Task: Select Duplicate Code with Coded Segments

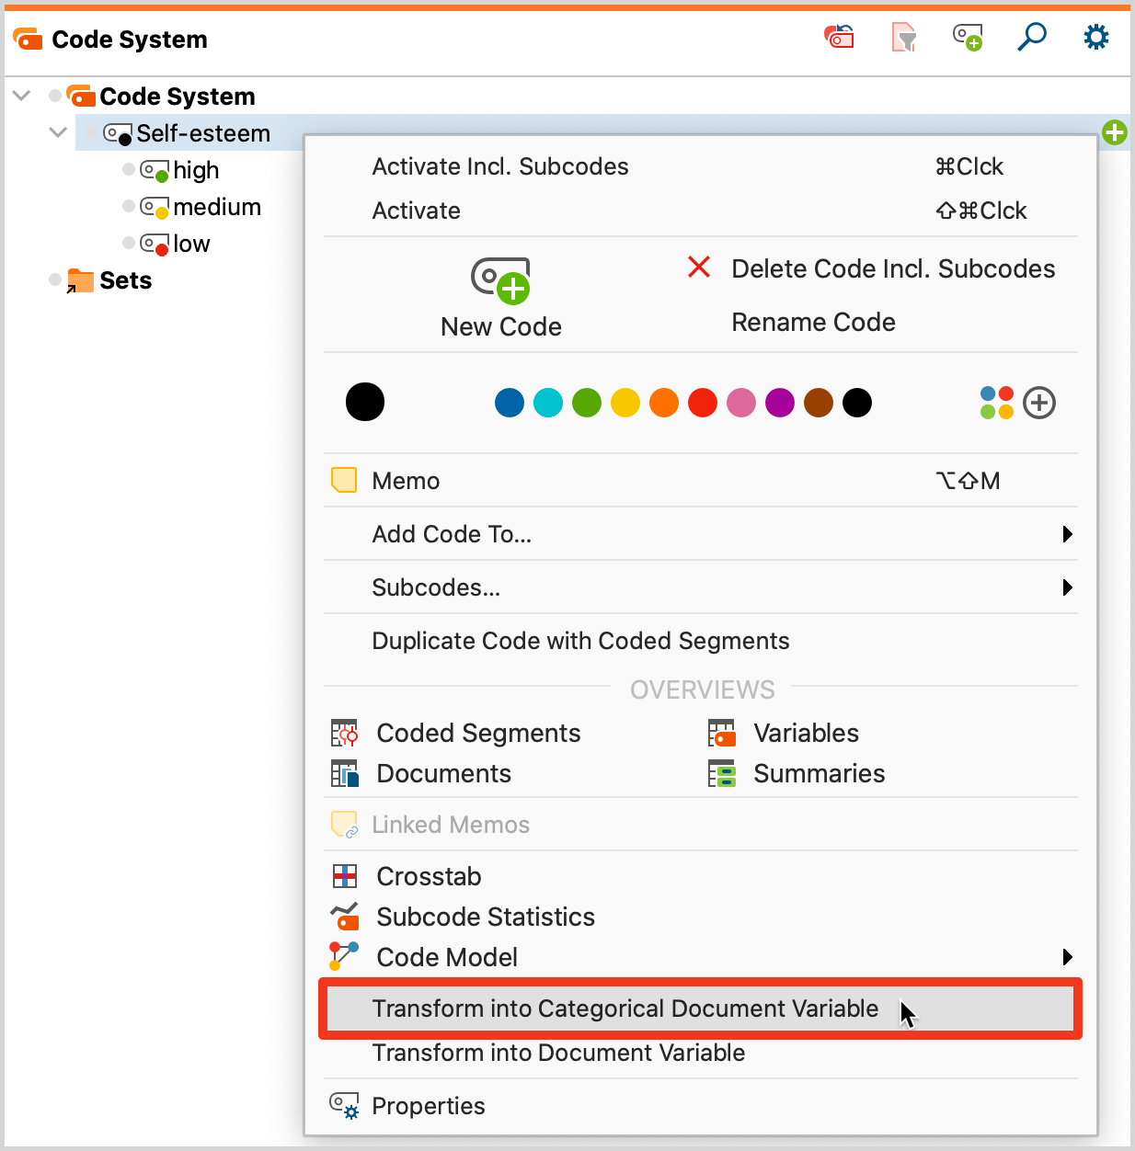Action: [x=580, y=641]
